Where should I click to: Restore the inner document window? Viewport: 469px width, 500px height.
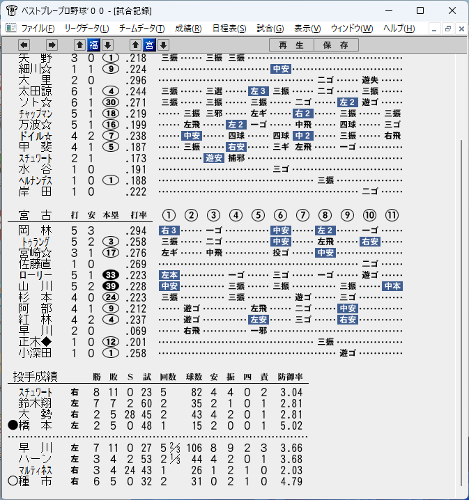pos(448,29)
